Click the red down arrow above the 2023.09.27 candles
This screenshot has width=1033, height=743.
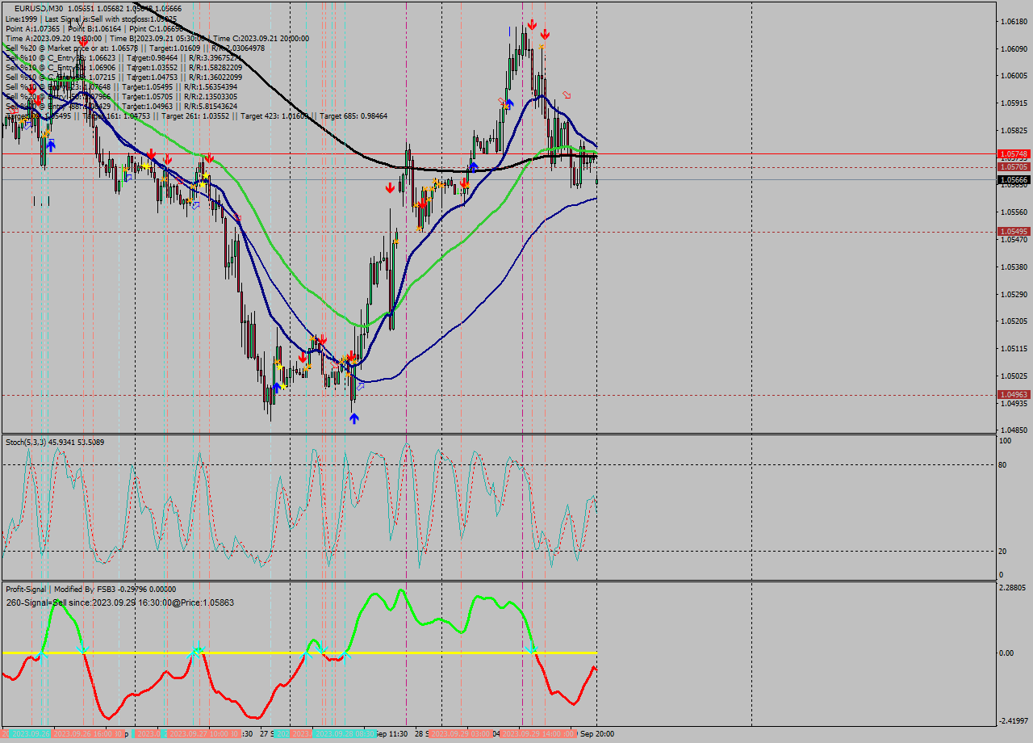point(208,157)
